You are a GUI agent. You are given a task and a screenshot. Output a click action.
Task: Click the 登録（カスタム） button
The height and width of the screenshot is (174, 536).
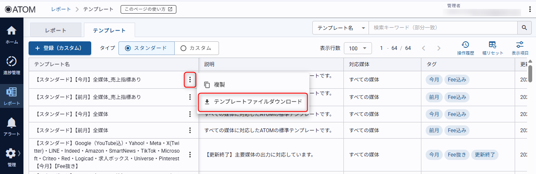coord(60,48)
